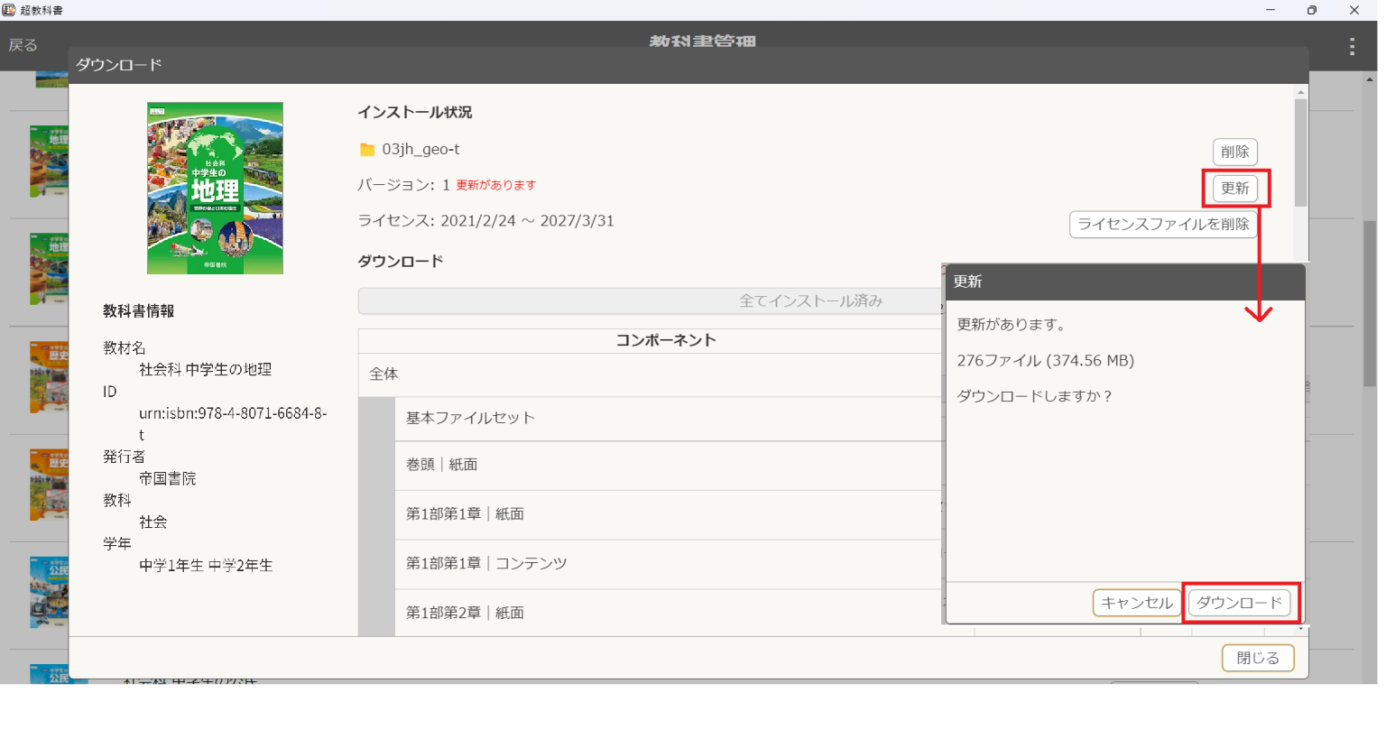The width and height of the screenshot is (1386, 730).
Task: Select the 巻頭｜紙面 component row
Action: click(668, 465)
